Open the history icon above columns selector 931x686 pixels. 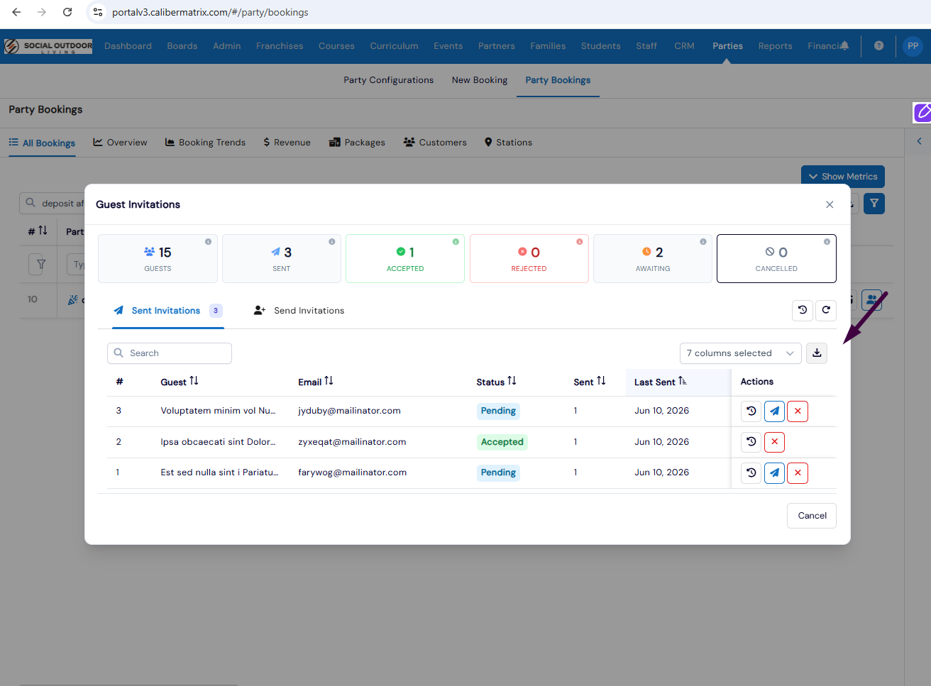[x=803, y=310]
